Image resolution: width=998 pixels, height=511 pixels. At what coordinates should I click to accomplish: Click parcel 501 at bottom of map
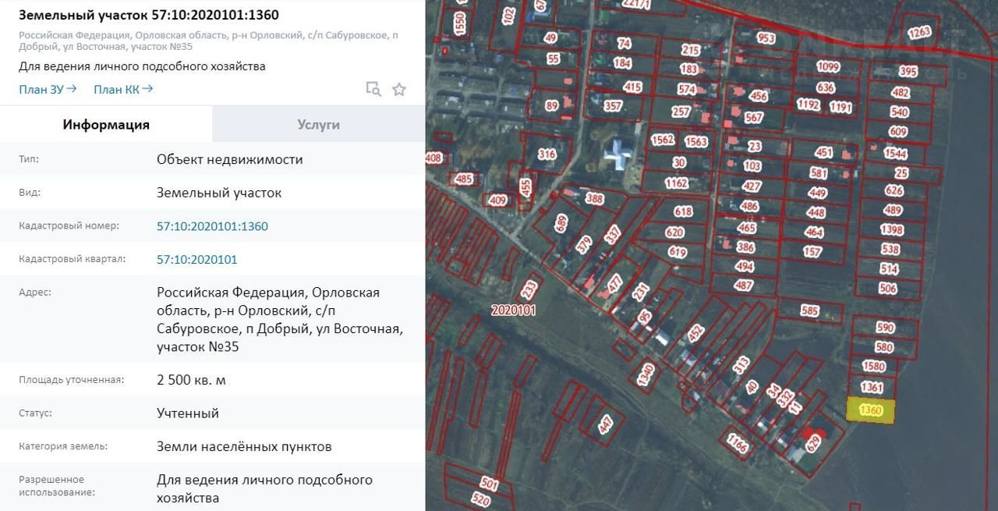488,483
